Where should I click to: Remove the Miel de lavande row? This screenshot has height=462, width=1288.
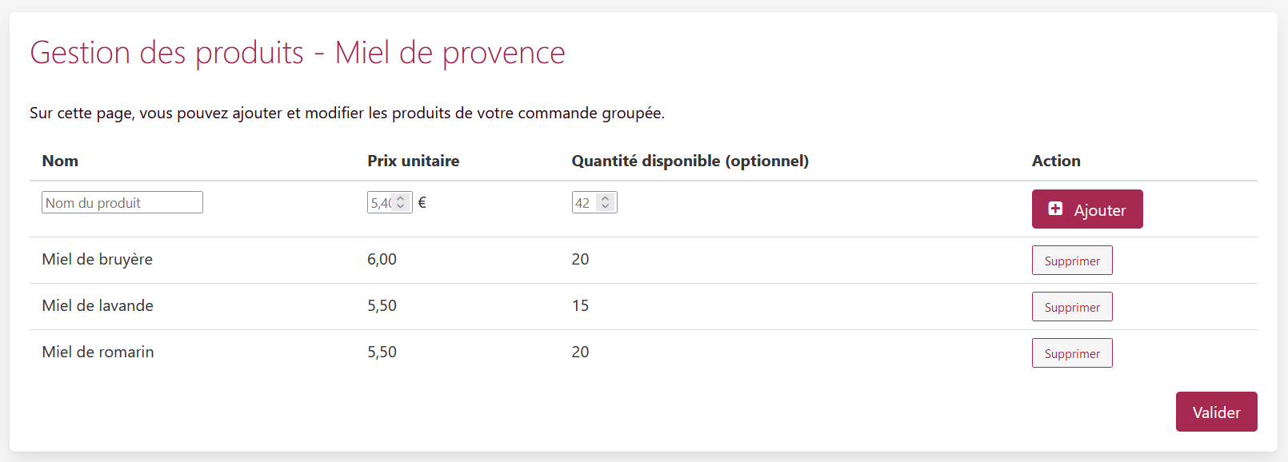(1072, 307)
